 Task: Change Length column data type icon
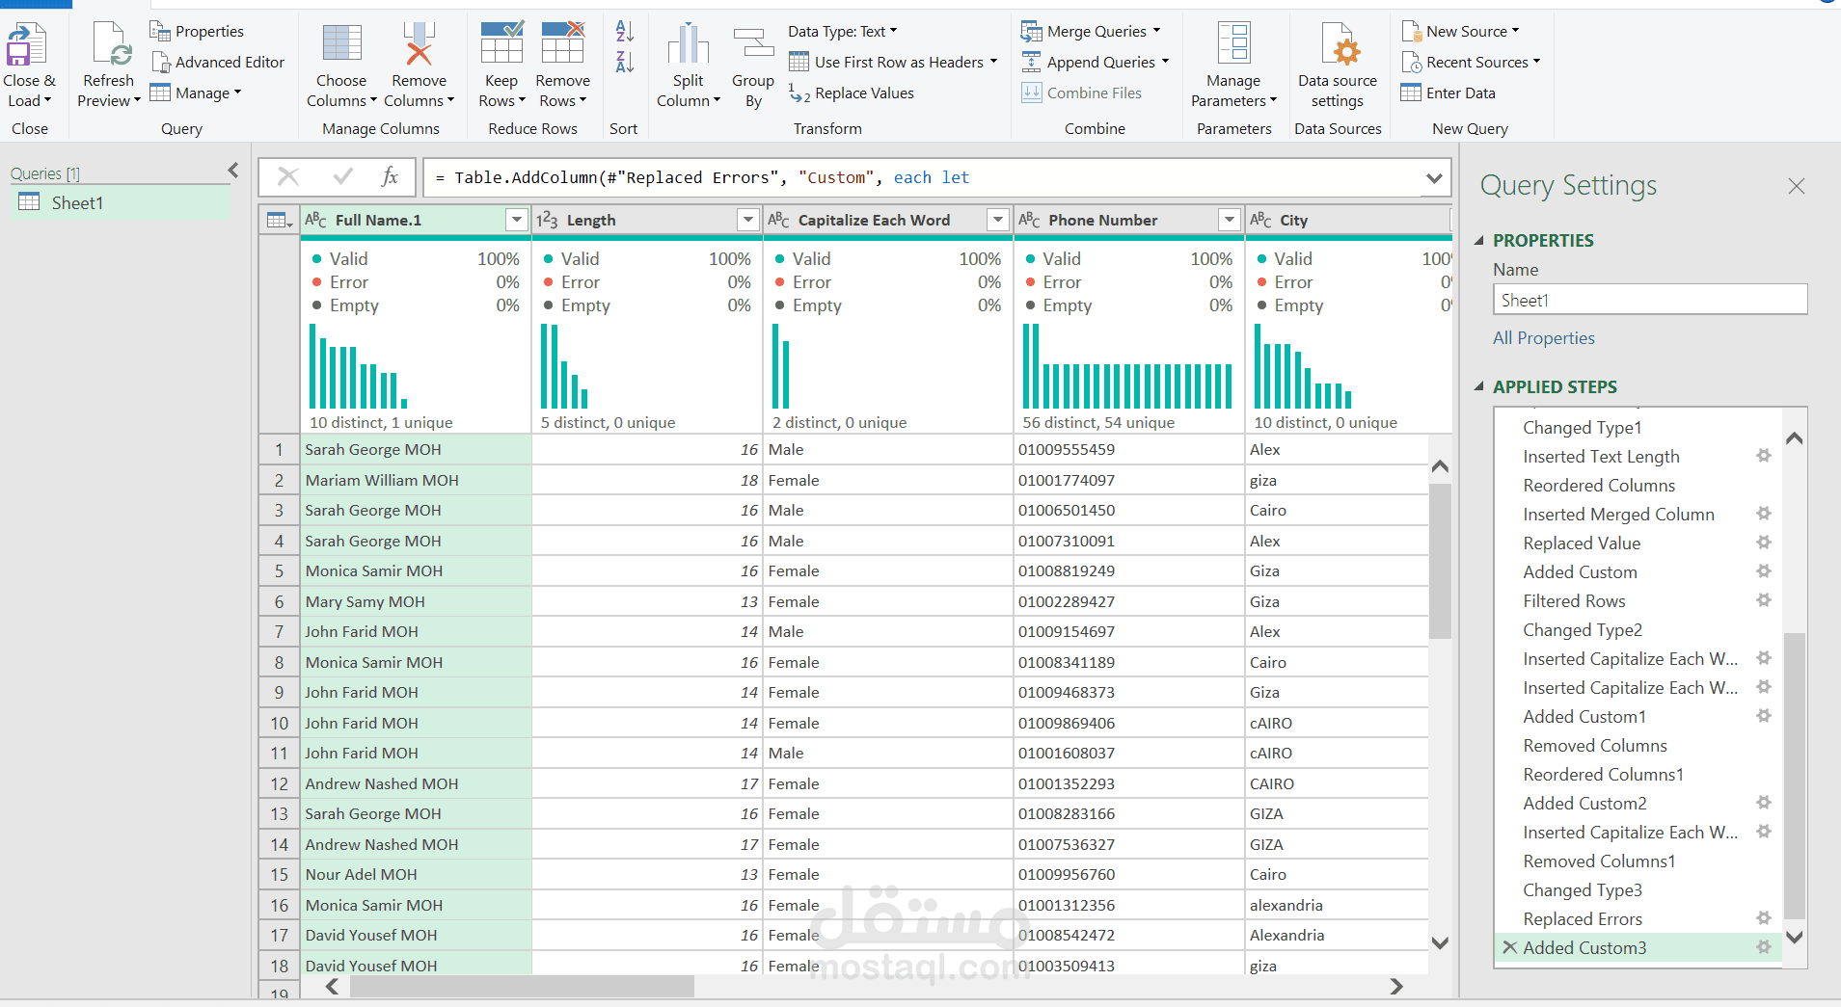pyautogui.click(x=547, y=220)
